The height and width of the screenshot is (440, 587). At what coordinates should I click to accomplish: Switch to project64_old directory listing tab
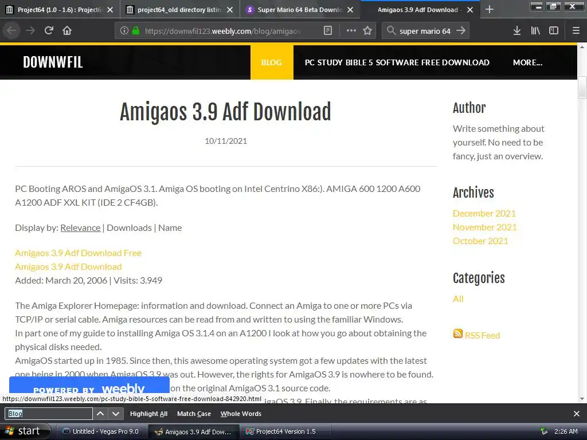coord(179,9)
